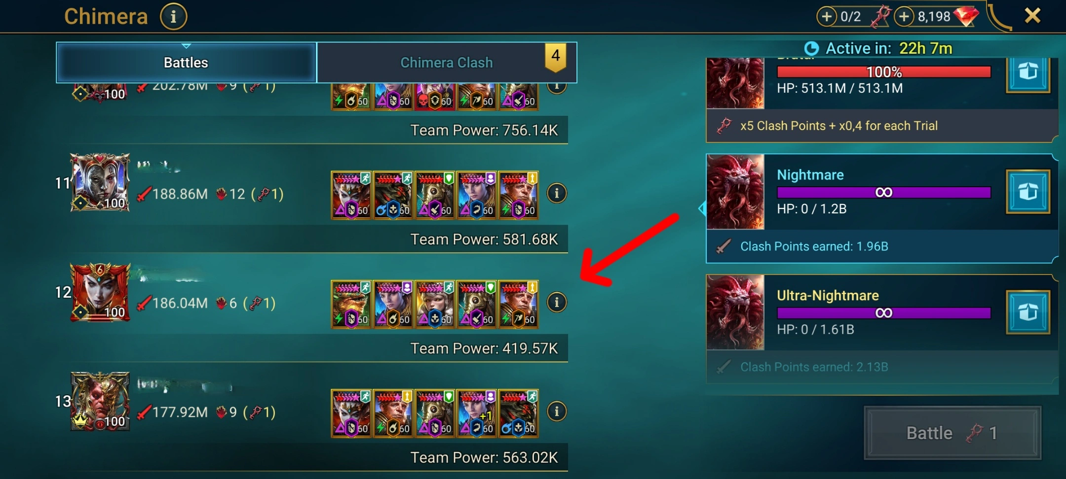Select first champion in rank 12 team
The image size is (1066, 479).
click(x=351, y=304)
